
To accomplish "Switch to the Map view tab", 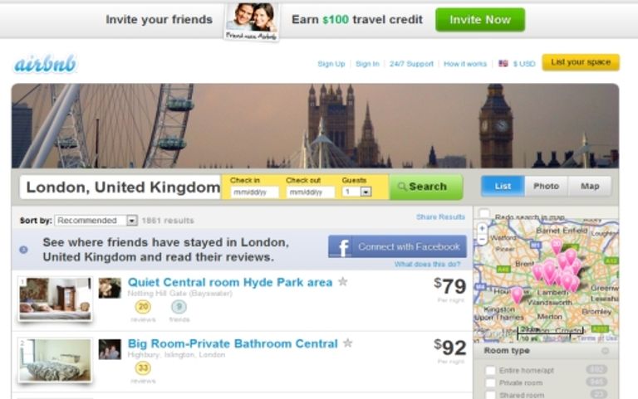I will (590, 186).
